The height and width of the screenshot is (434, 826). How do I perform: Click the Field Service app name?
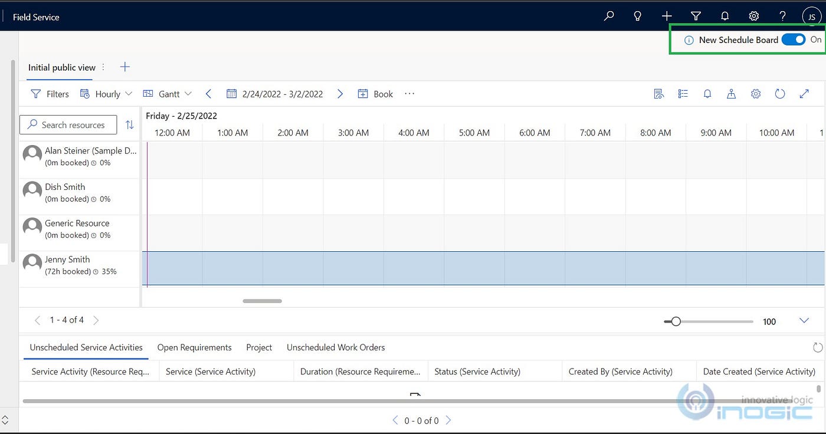point(36,17)
